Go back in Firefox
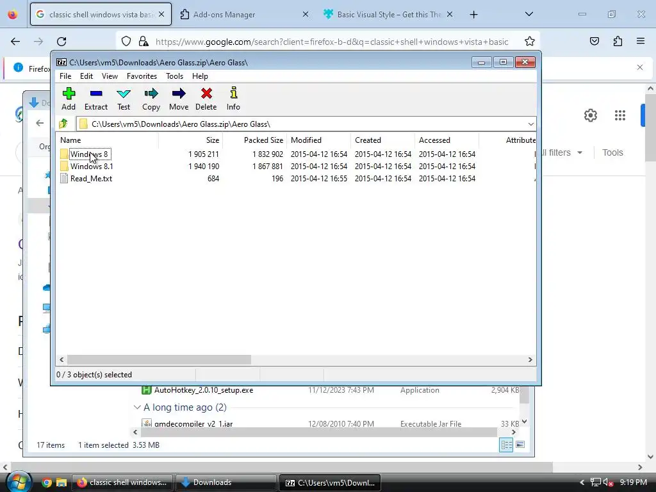 tap(15, 42)
